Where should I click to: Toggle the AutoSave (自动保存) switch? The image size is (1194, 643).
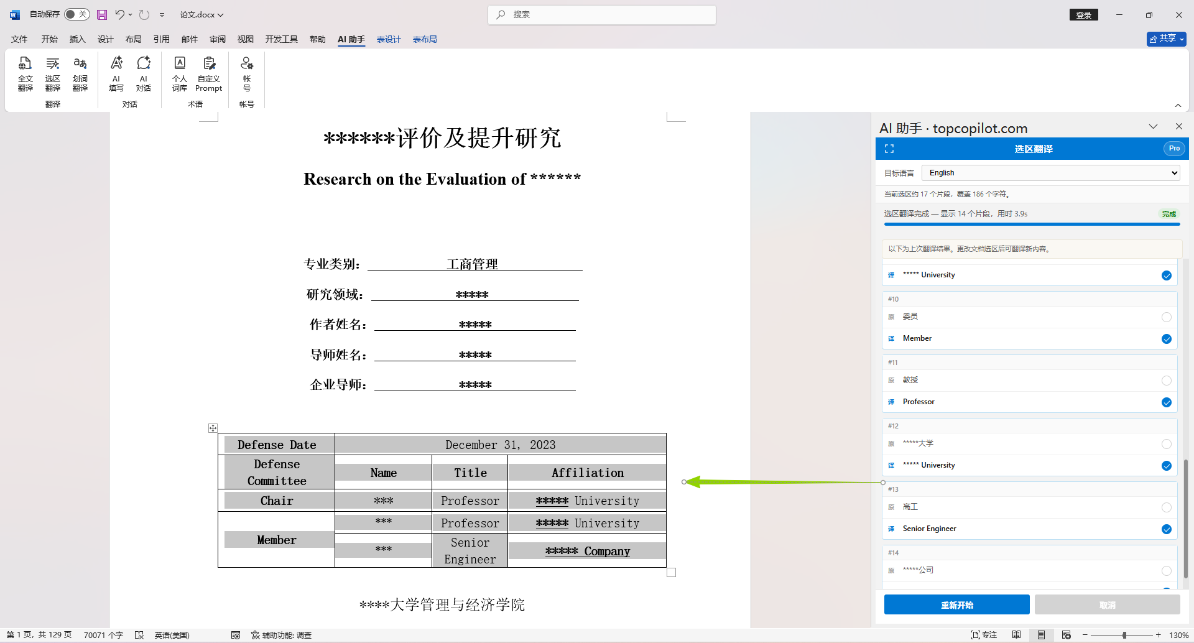click(77, 14)
